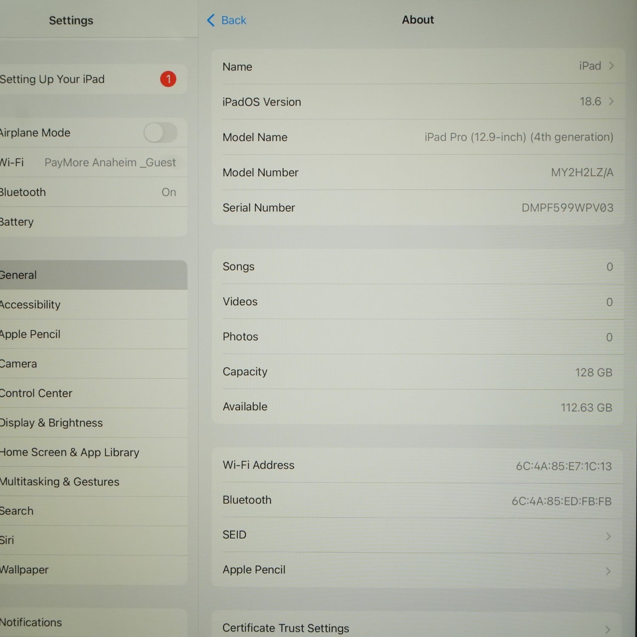The width and height of the screenshot is (637, 637).
Task: Open the Name row chevron
Action: tap(612, 66)
